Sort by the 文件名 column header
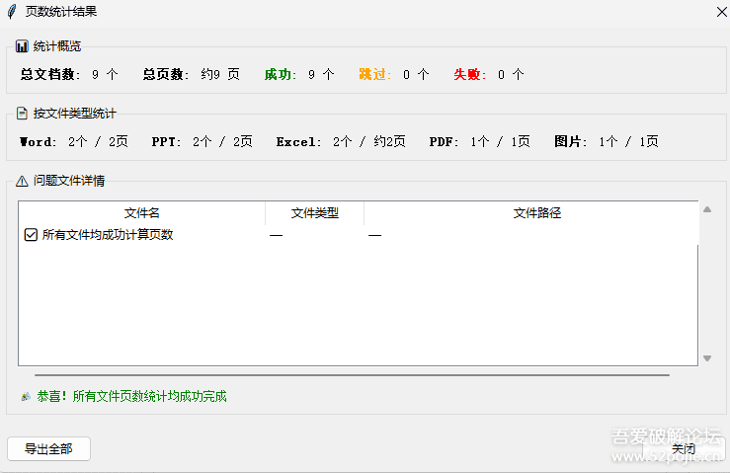This screenshot has width=730, height=473. pos(141,213)
